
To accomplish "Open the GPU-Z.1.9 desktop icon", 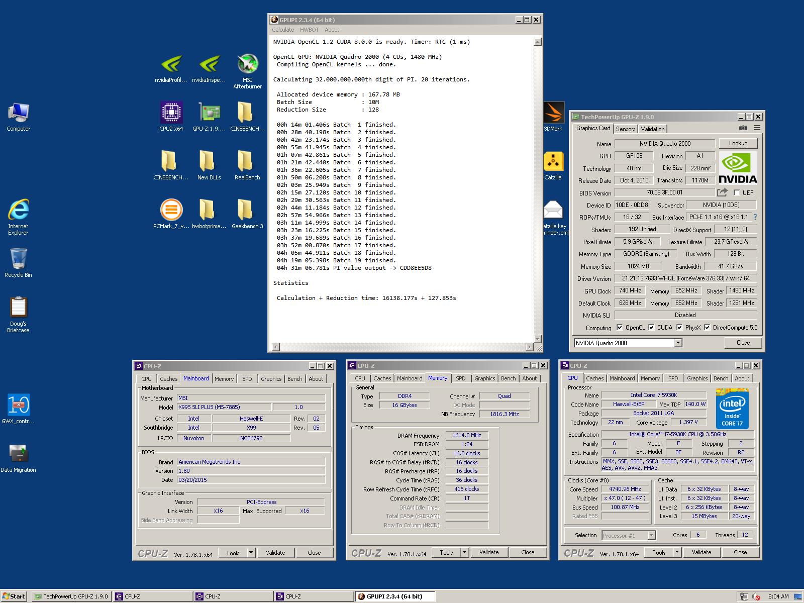I will 209,117.
